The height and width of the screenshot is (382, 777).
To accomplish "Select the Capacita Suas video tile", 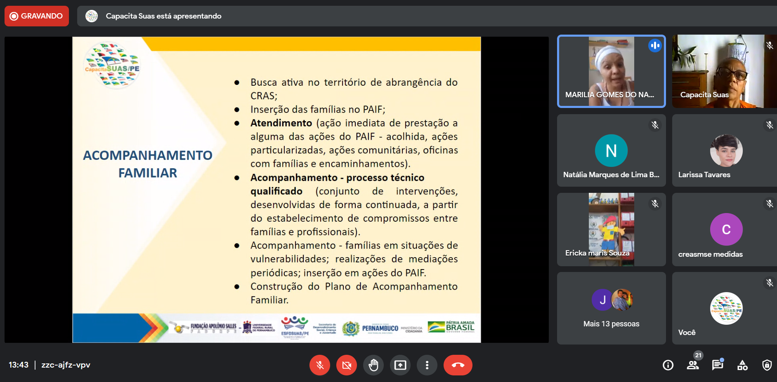I will tap(724, 71).
